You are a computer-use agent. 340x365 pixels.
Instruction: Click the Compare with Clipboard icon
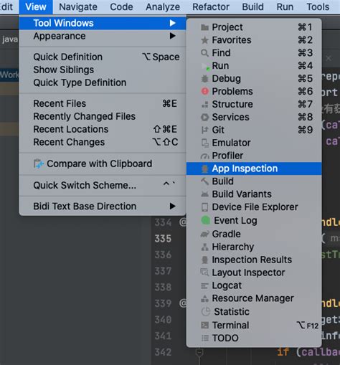tap(39, 163)
